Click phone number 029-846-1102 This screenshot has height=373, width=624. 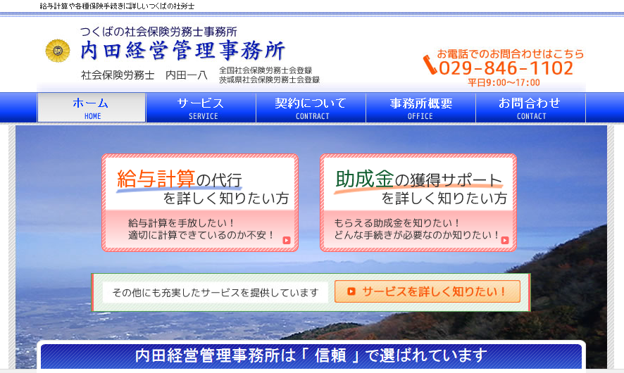coord(506,68)
